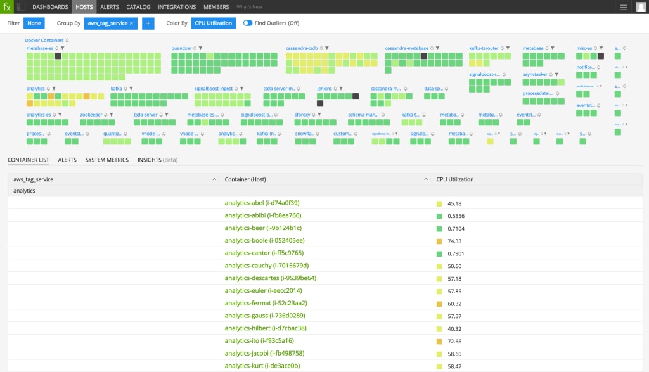Click the filter icon next to metabase-es

(63, 48)
